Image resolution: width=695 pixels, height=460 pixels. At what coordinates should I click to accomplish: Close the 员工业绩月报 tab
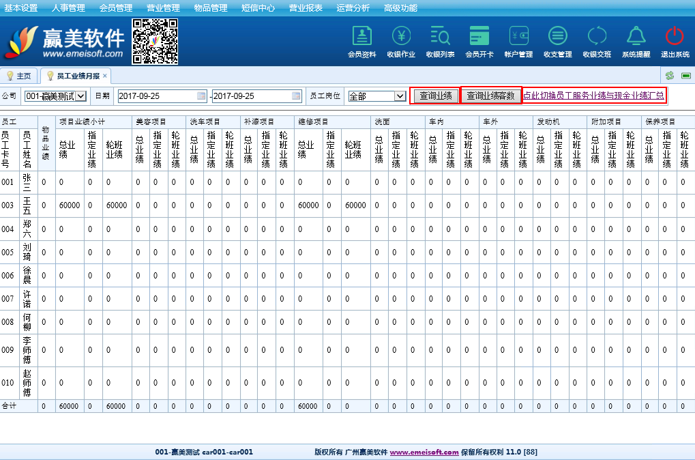click(x=105, y=76)
